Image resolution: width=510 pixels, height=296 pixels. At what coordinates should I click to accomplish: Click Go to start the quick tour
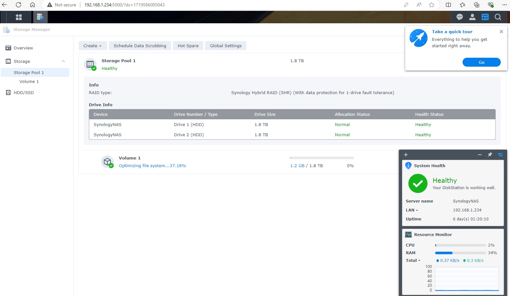tap(481, 63)
